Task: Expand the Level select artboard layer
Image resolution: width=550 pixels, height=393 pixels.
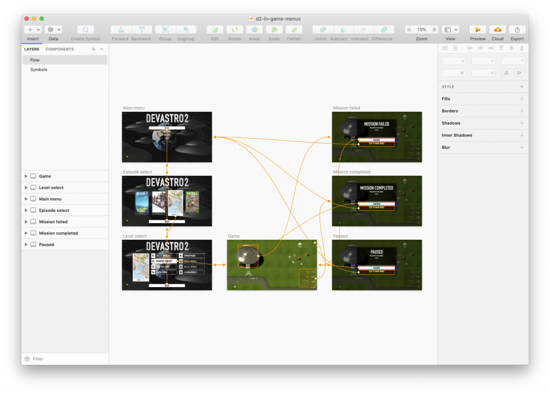Action: click(x=26, y=188)
